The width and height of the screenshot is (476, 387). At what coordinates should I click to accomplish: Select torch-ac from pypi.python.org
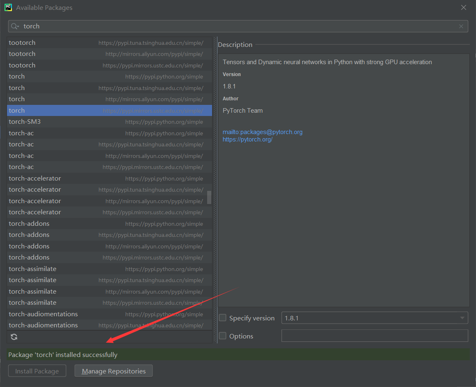point(109,133)
